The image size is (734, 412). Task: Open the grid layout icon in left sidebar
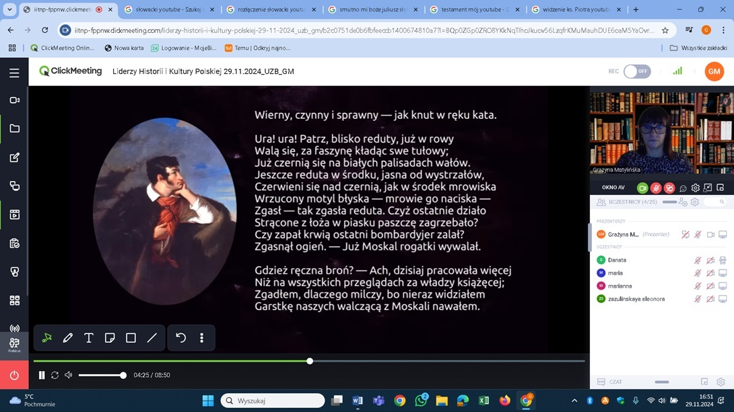pos(15,300)
